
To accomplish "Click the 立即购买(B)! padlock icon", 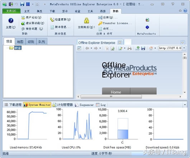I will (x=86, y=20).
